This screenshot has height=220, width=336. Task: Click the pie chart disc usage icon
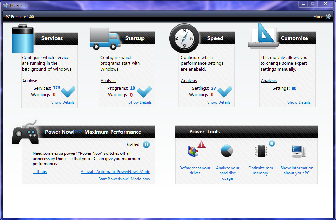pyautogui.click(x=227, y=151)
